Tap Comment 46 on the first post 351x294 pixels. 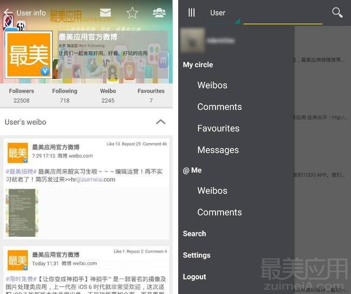tap(154, 144)
